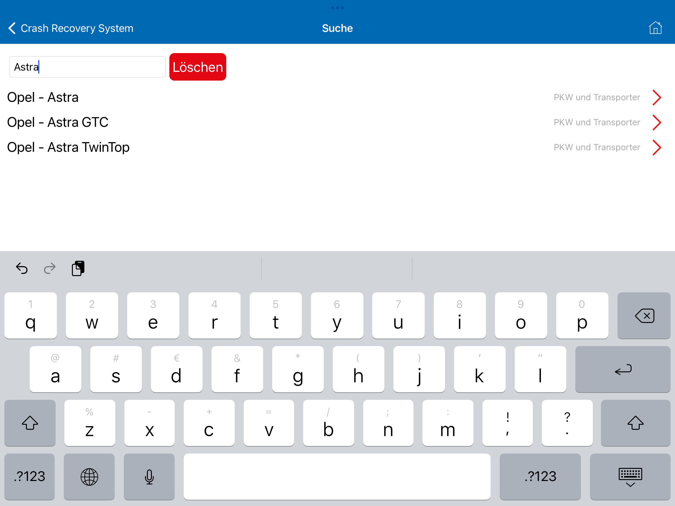Tap the return key
Screen dimensions: 675x506
[623, 369]
